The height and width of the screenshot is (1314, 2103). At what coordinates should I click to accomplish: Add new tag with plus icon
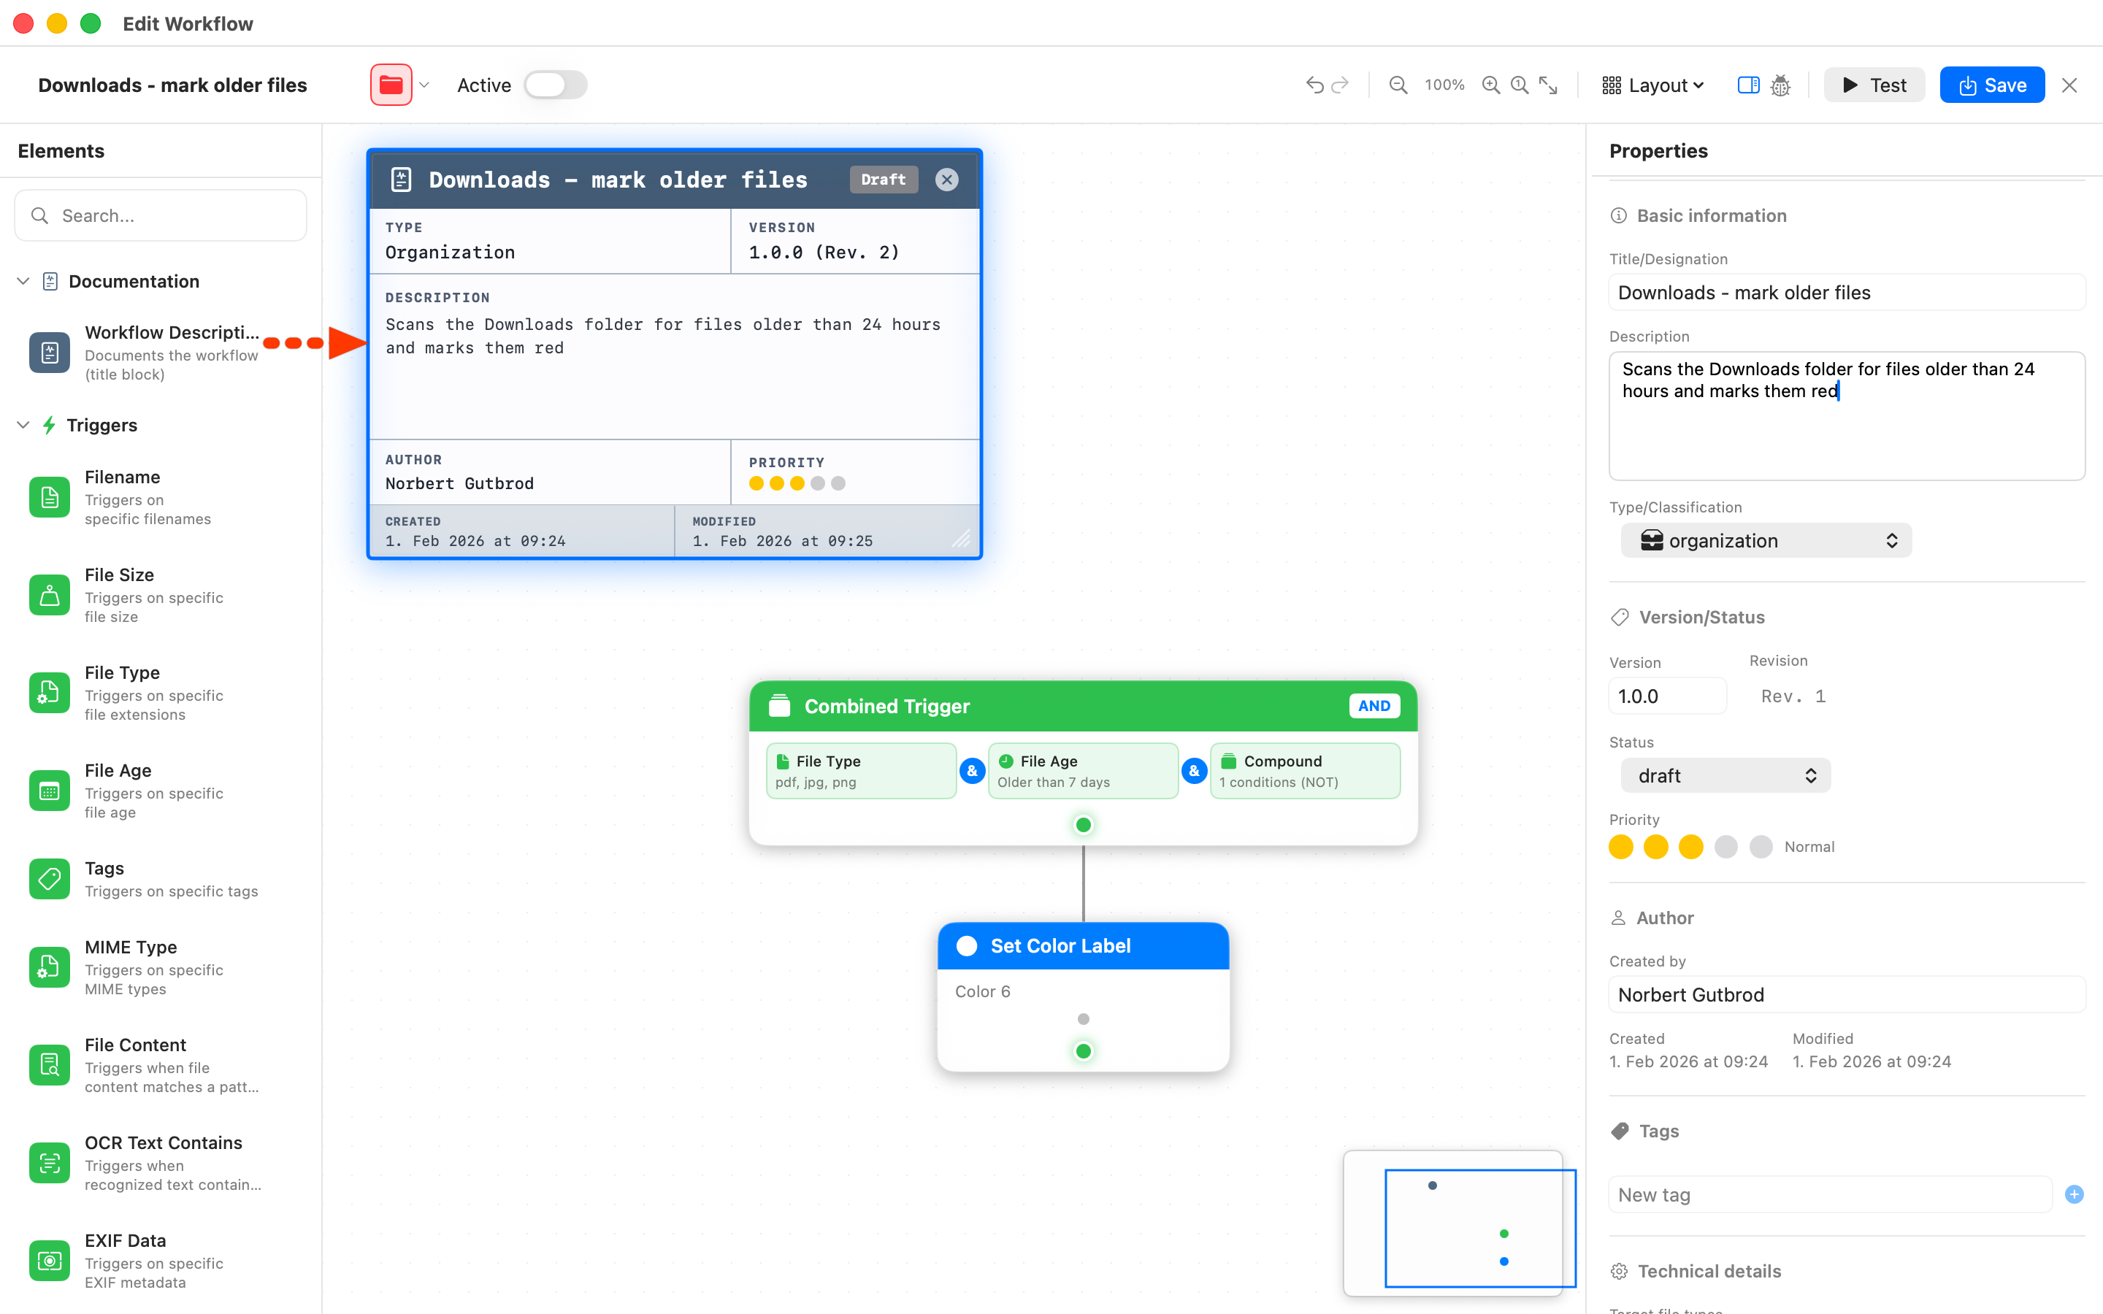tap(2074, 1194)
